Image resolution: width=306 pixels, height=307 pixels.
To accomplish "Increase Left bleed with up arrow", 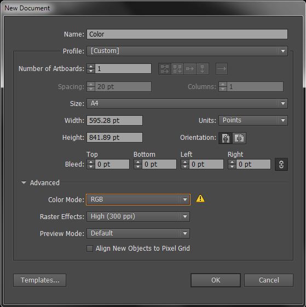I will pyautogui.click(x=185, y=162).
